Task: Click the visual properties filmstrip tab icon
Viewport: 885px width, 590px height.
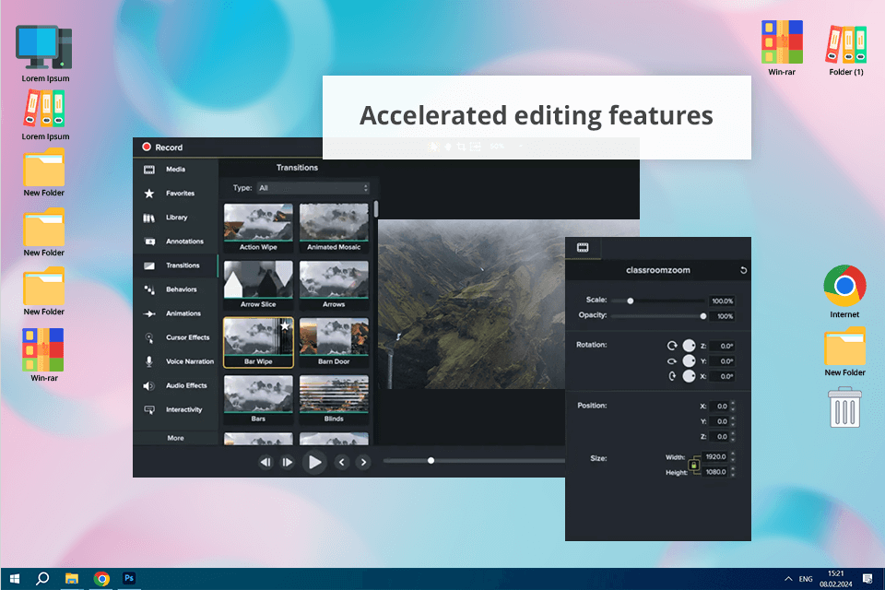Action: 583,247
